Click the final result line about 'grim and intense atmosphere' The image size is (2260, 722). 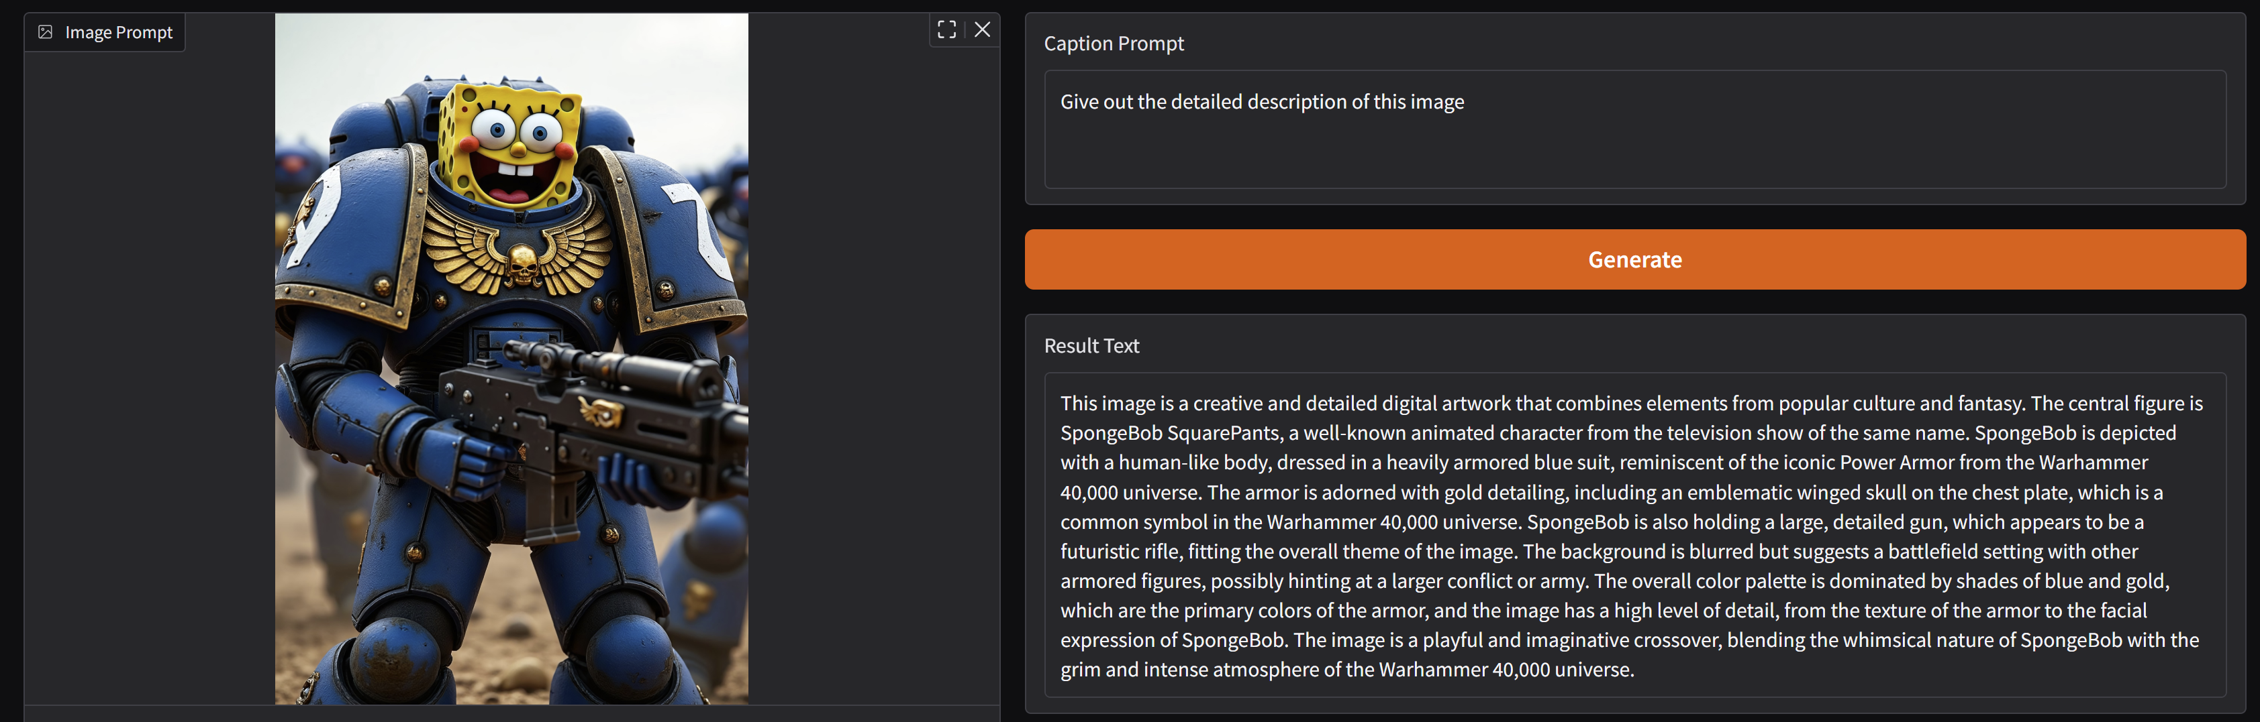coord(1346,670)
